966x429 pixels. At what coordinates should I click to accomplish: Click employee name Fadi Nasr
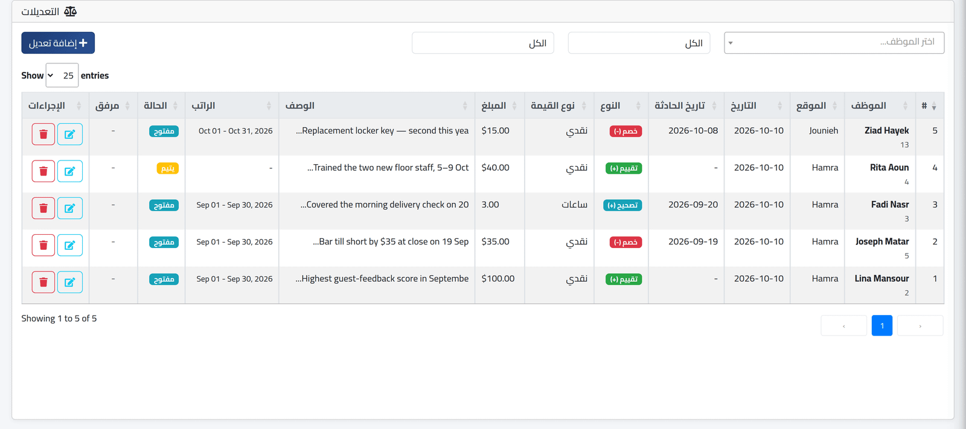tap(890, 205)
